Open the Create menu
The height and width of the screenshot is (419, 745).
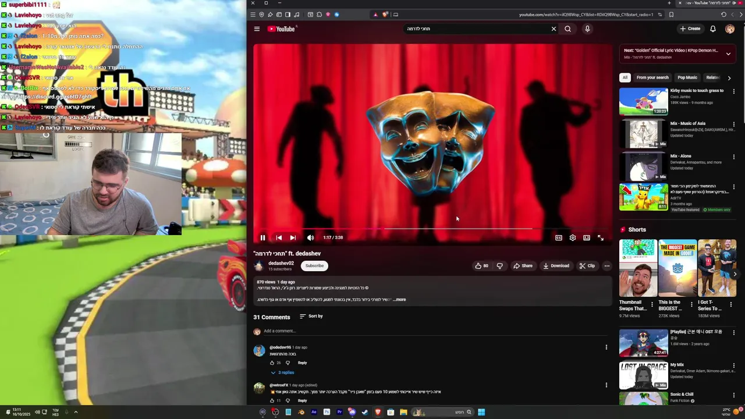[x=690, y=29]
